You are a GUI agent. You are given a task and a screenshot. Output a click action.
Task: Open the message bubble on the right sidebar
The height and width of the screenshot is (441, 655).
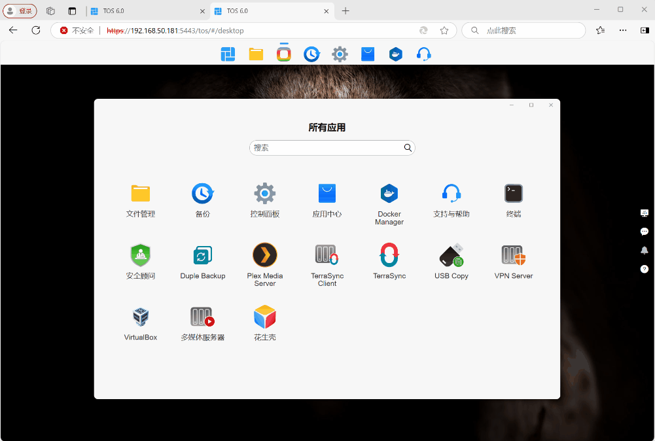[645, 232]
